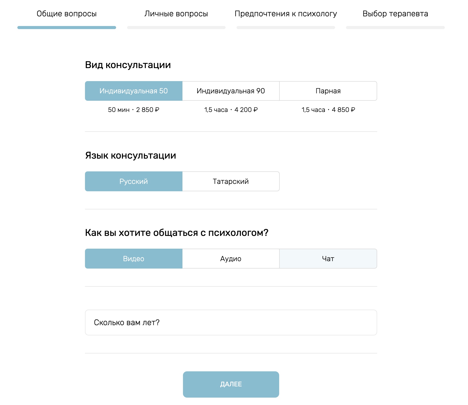Go to Предпочтения к психологу tab

tap(286, 14)
